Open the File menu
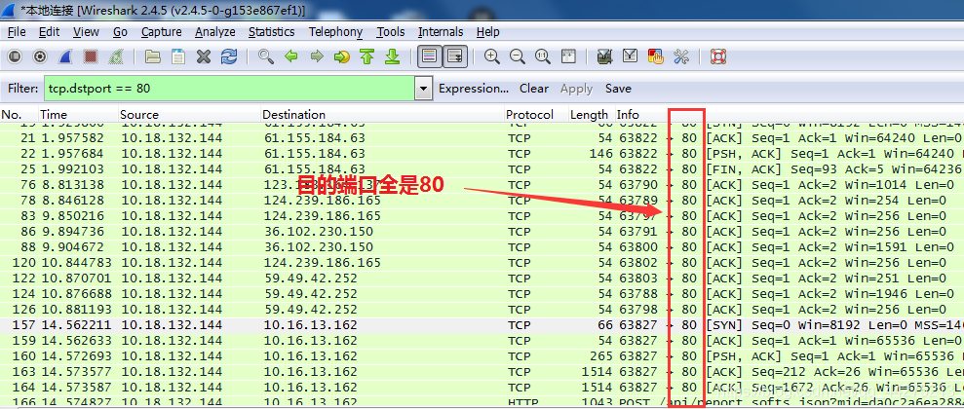The image size is (964, 409). click(17, 32)
